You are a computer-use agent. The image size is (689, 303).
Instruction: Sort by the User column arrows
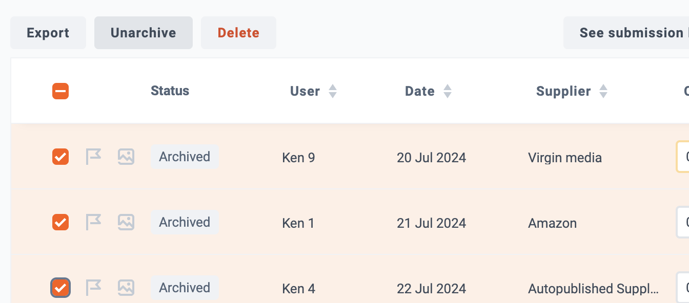[333, 91]
